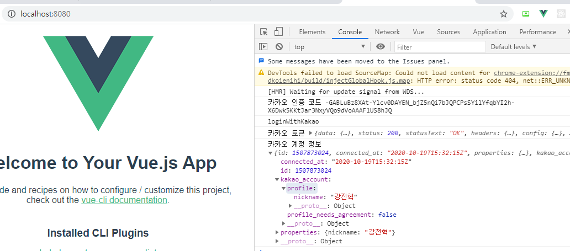570x251 pixels.
Task: Open the Network tab
Action: (387, 32)
